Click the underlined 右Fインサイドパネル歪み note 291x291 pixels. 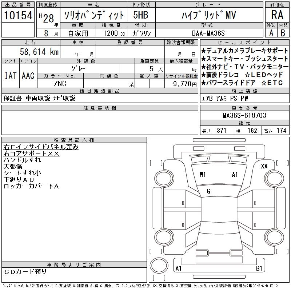pyautogui.click(x=41, y=147)
